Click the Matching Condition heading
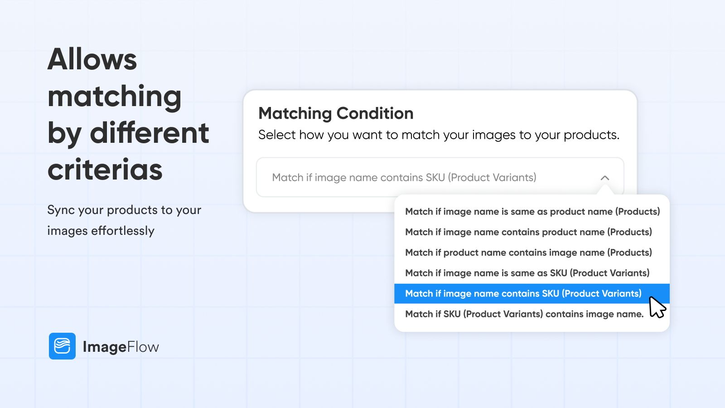 click(x=336, y=113)
